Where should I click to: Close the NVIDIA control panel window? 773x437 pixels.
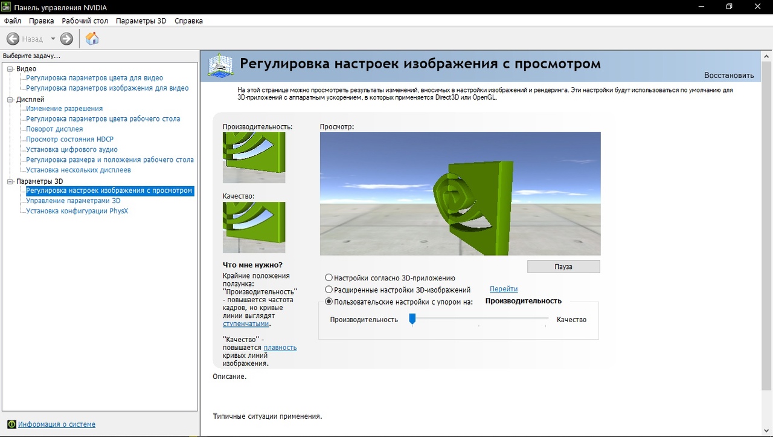[758, 6]
